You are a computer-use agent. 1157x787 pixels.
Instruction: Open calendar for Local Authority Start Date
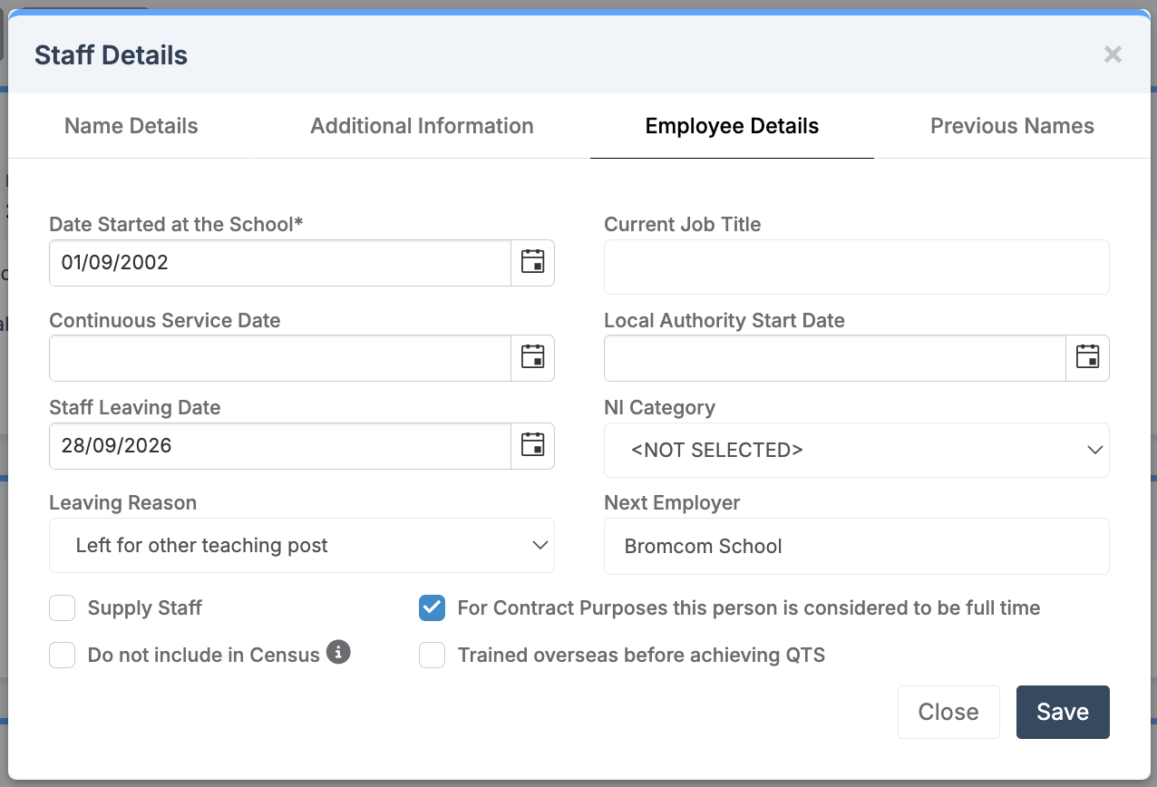point(1087,358)
